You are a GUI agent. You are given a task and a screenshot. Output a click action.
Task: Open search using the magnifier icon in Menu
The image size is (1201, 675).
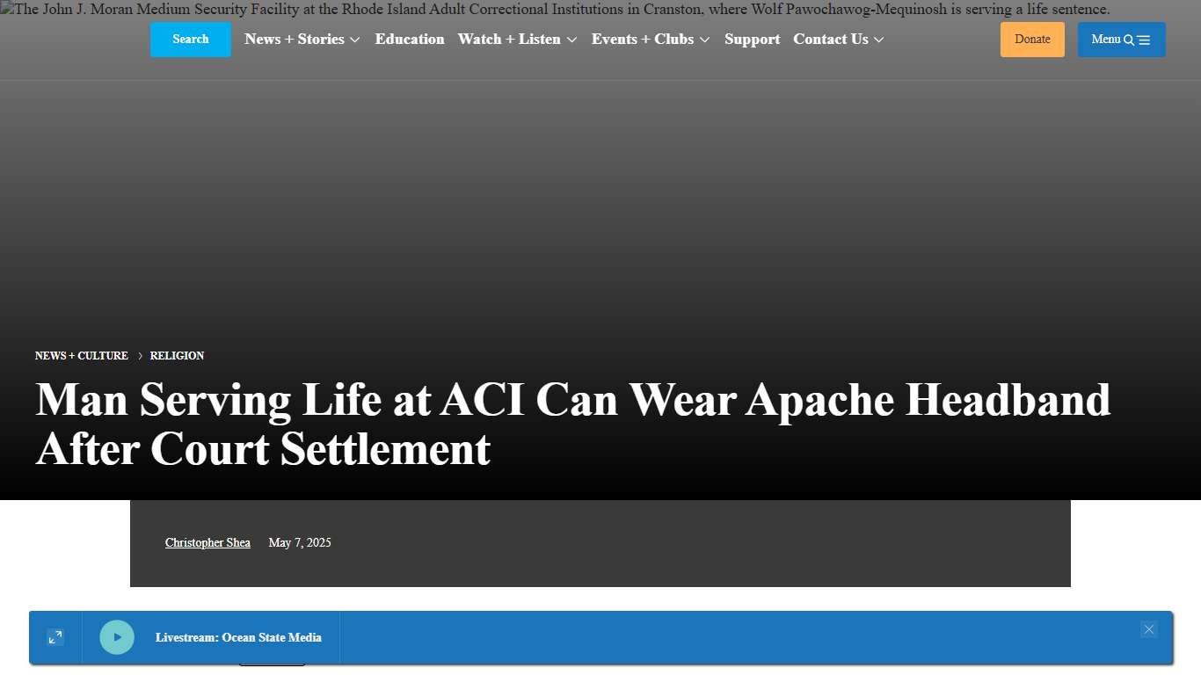click(x=1129, y=40)
